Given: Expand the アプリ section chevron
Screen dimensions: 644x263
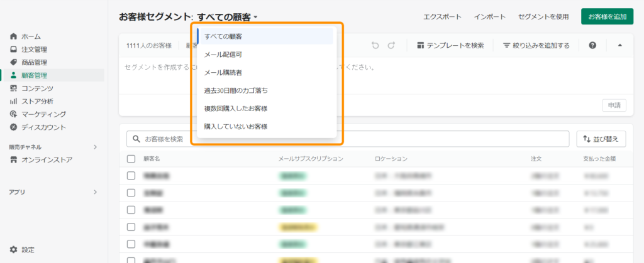Looking at the screenshot, I should click(95, 192).
